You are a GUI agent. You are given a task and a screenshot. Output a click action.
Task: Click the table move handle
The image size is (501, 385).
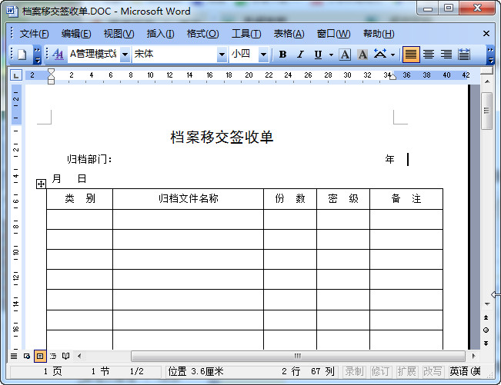tap(41, 184)
